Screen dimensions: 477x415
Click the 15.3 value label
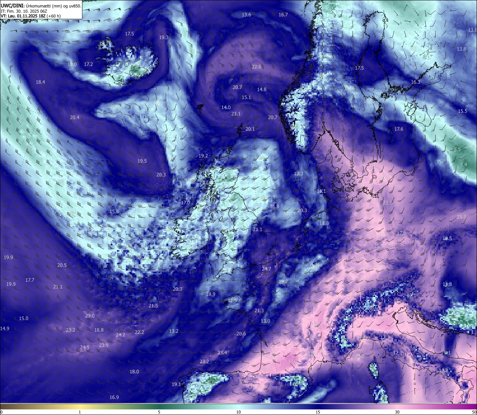pos(114,212)
